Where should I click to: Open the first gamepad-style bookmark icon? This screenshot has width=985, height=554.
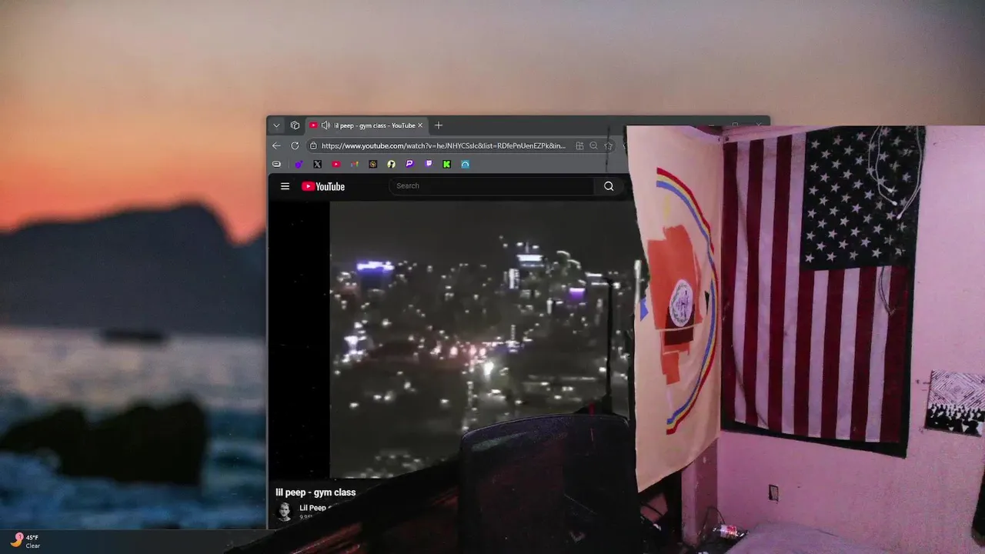[276, 164]
